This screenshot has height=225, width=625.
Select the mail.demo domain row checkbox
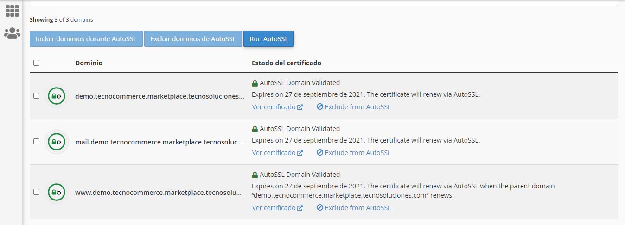click(37, 142)
